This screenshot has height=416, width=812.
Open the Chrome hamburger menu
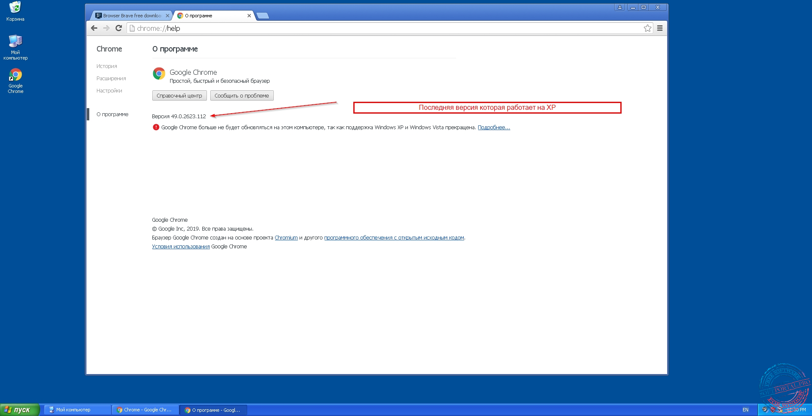click(660, 28)
